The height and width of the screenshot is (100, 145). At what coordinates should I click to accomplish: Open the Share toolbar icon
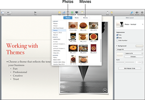(107, 12)
